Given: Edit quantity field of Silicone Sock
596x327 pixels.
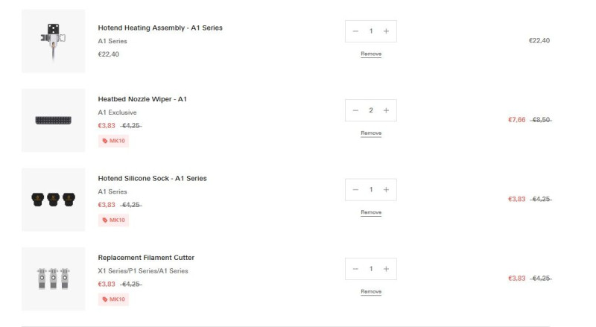Looking at the screenshot, I should [370, 190].
